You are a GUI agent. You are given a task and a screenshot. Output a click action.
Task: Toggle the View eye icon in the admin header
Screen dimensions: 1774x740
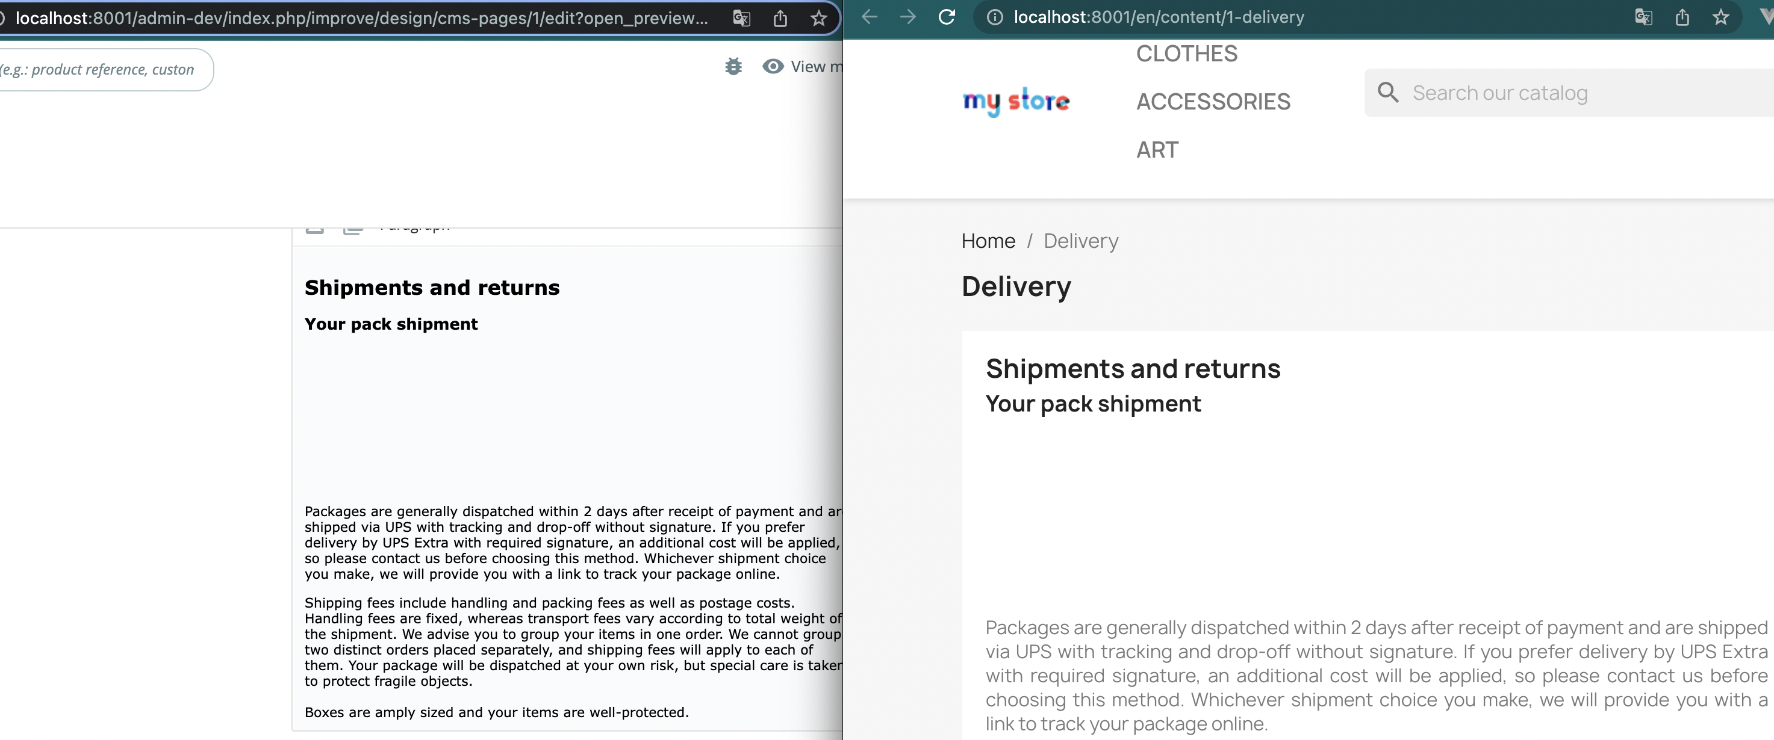772,66
